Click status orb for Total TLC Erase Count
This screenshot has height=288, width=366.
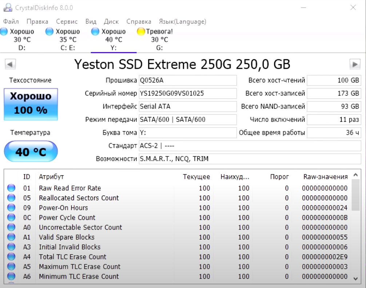11,256
